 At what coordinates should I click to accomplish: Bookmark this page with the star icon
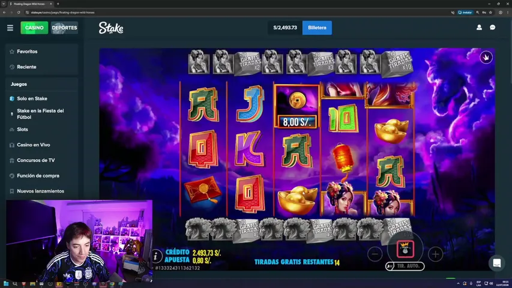point(490,13)
